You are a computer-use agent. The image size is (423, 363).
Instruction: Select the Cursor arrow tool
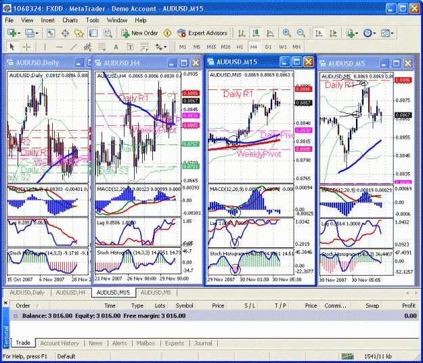point(12,47)
